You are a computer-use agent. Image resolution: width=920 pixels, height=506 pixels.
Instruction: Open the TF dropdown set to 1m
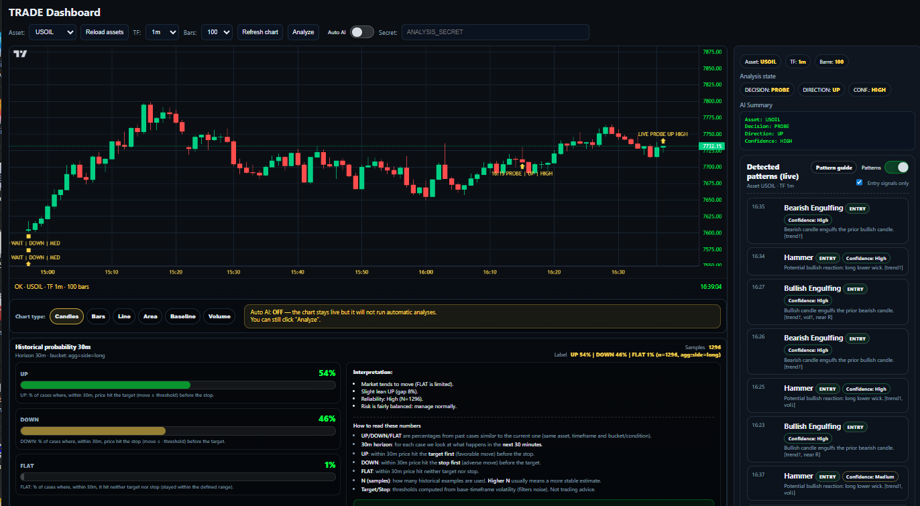tap(162, 31)
